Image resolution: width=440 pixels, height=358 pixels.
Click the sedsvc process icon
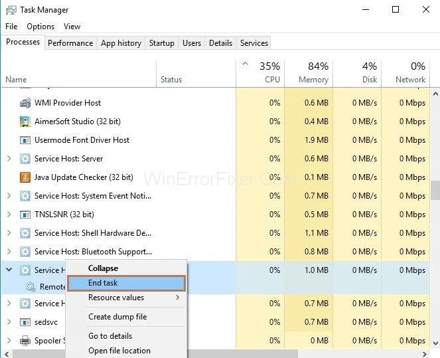click(x=25, y=322)
